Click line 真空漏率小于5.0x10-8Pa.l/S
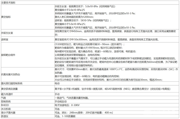The width and height of the screenshot is (180, 119). (70, 24)
